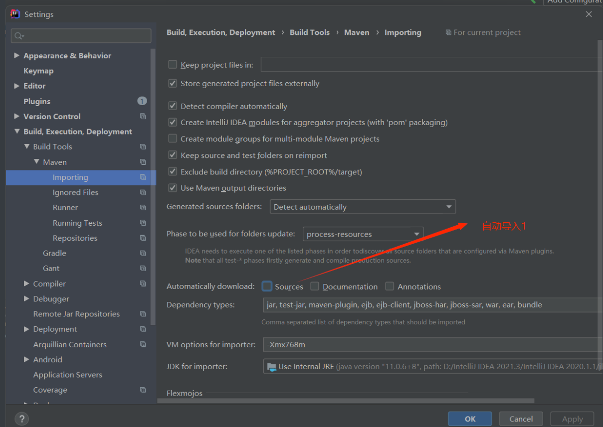The image size is (603, 427).
Task: Toggle Keep source and test folders on reimport
Action: [x=173, y=155]
